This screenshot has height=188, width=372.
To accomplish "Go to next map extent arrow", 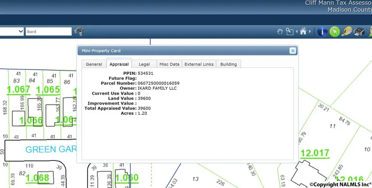I will (310, 32).
